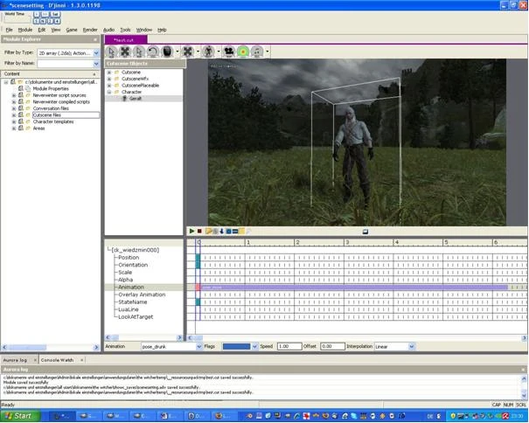Close the Module Explorer panel

pos(95,40)
